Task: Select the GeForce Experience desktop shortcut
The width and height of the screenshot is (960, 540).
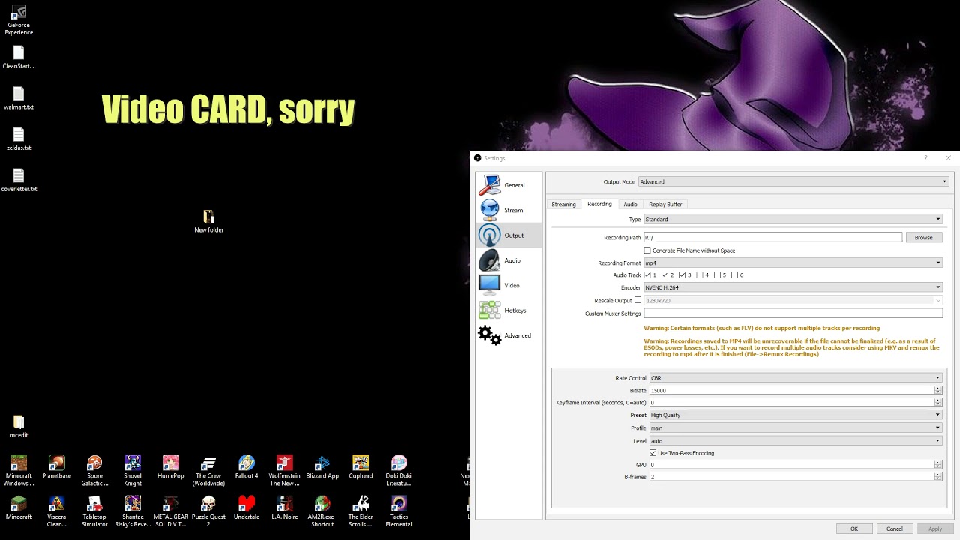Action: click(x=19, y=20)
